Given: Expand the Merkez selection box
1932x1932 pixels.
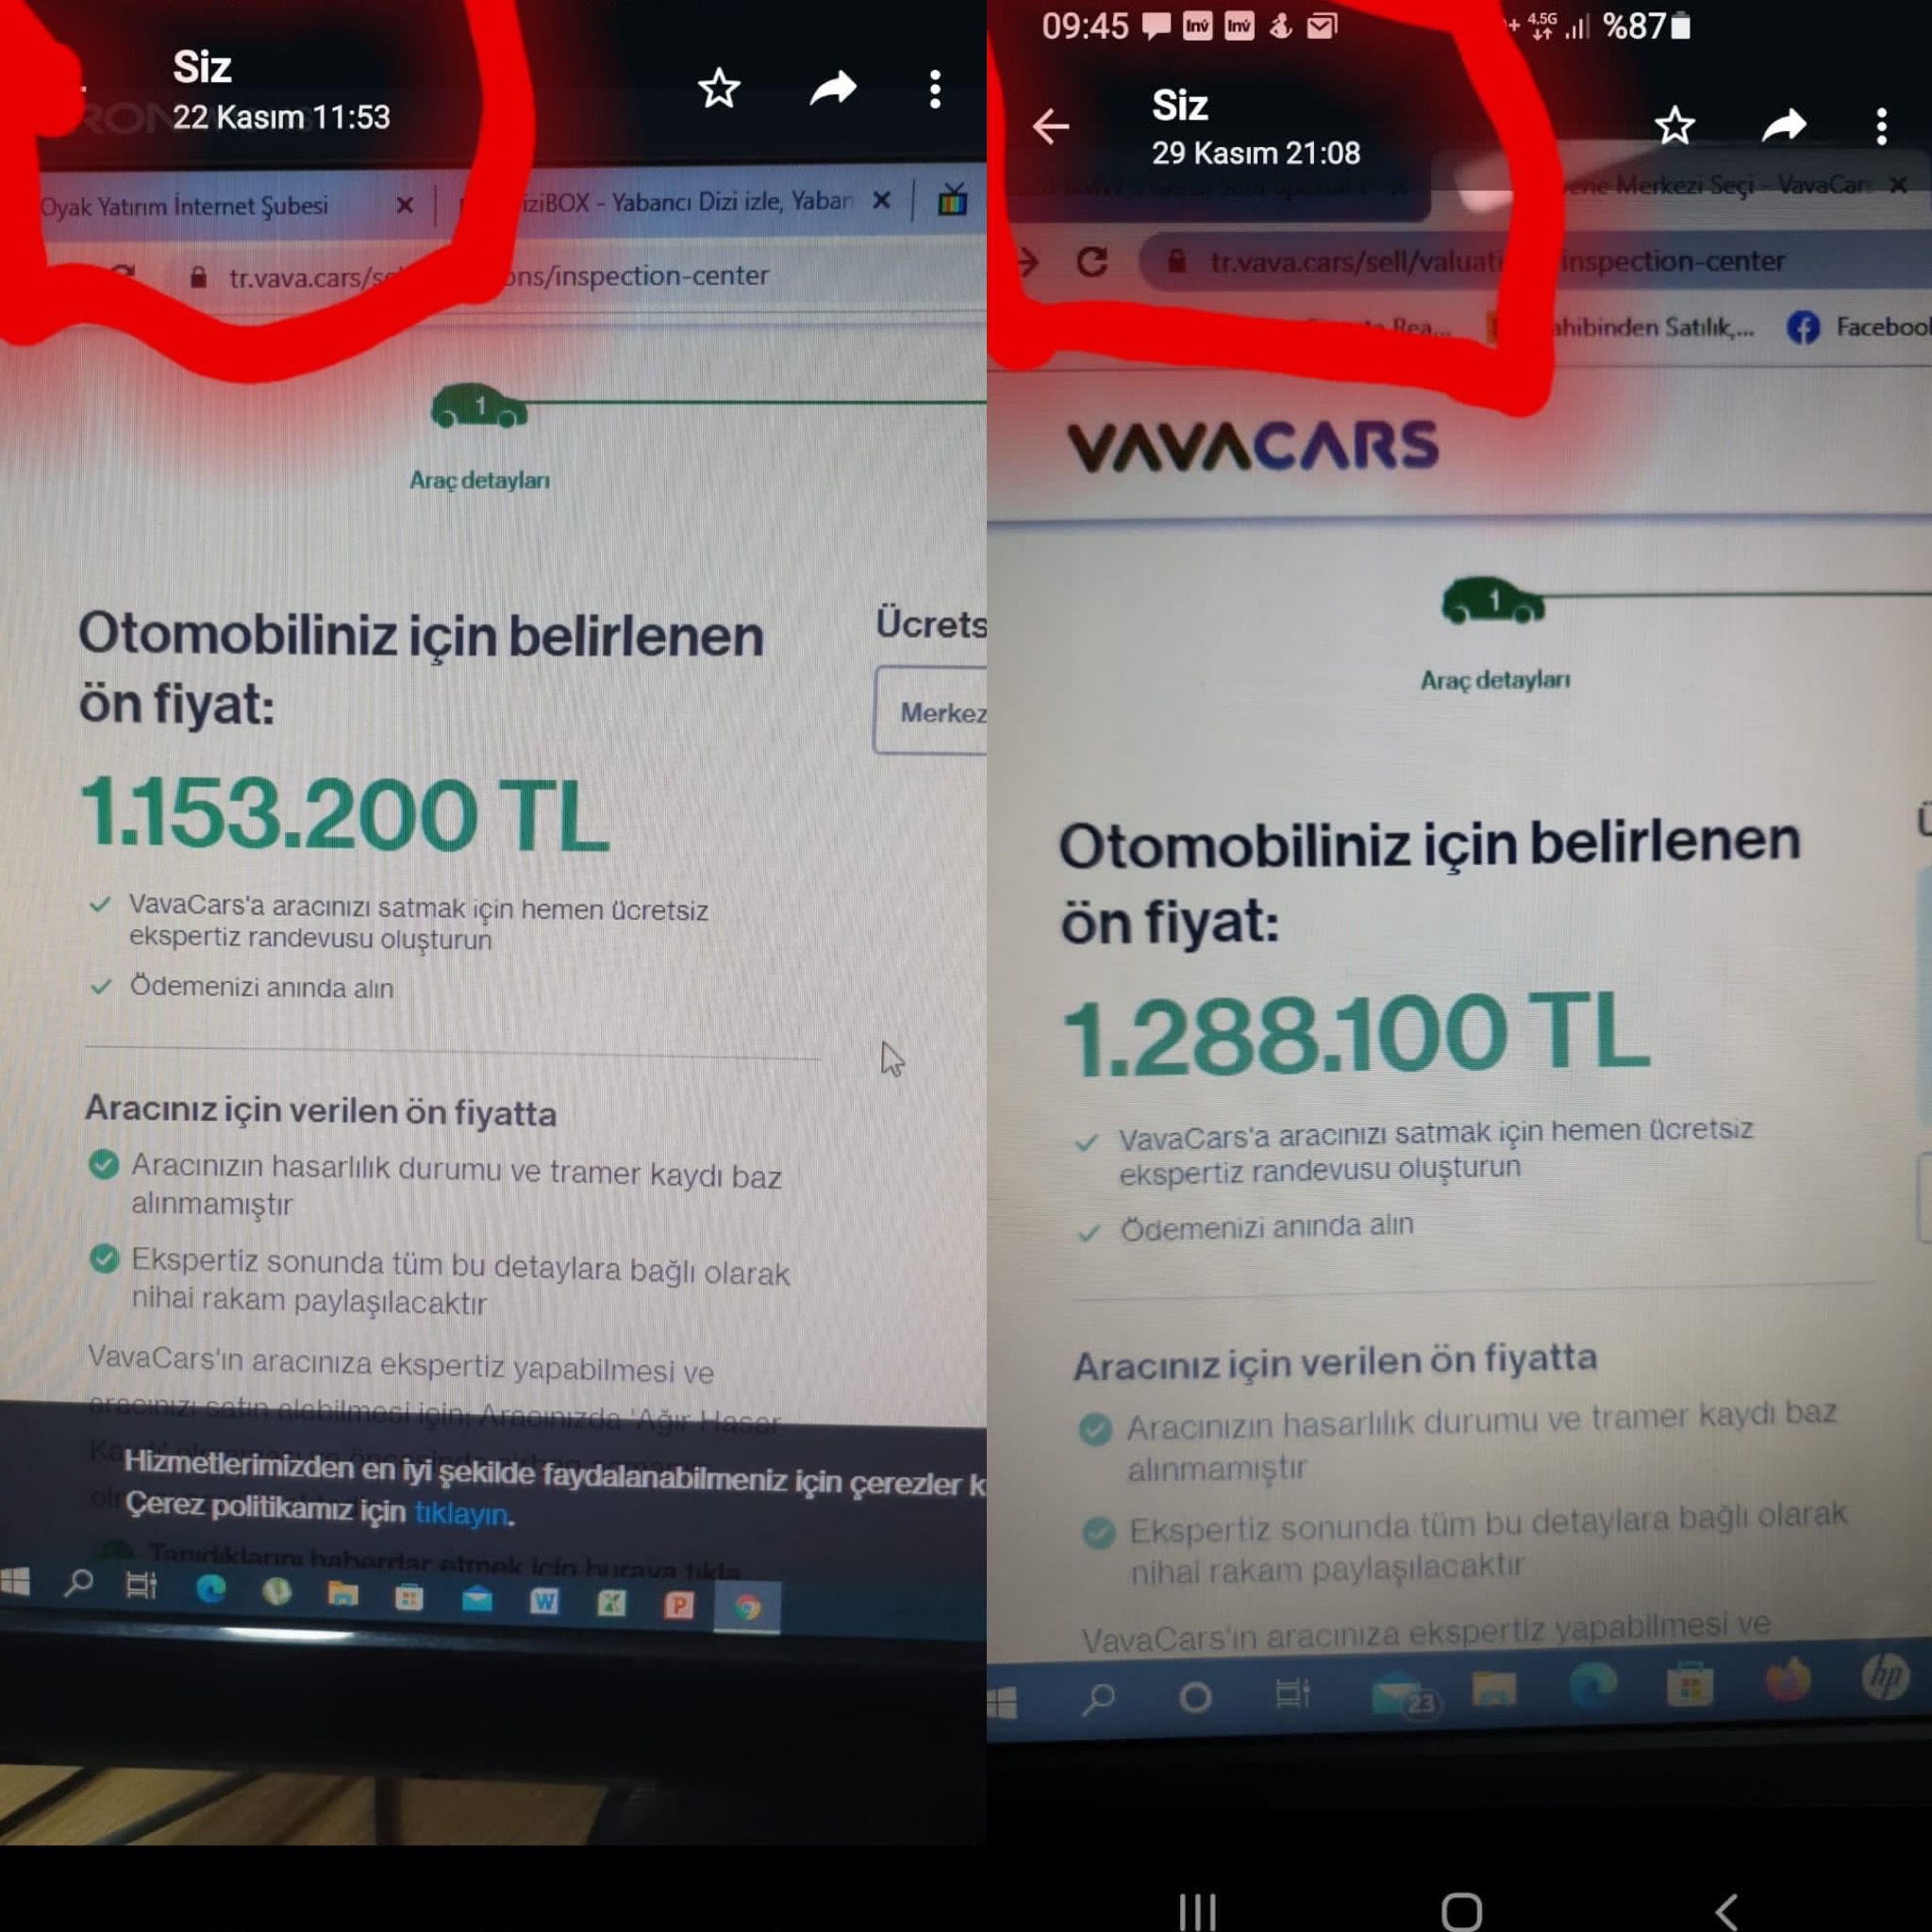Looking at the screenshot, I should click(x=930, y=711).
